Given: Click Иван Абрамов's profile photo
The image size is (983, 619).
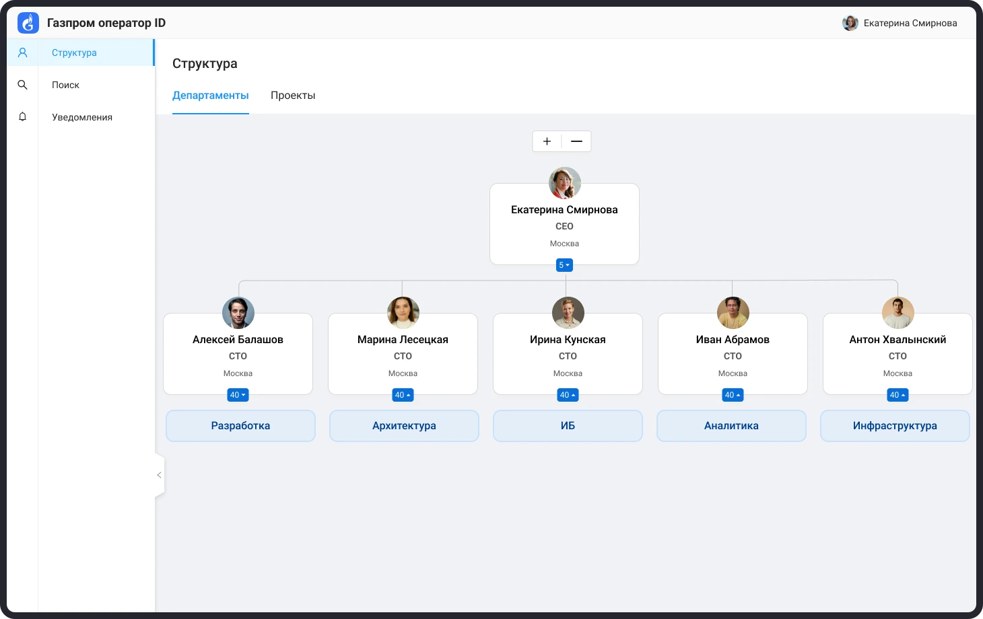Looking at the screenshot, I should click(x=733, y=313).
